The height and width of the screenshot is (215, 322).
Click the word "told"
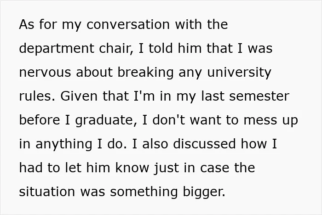pyautogui.click(x=161, y=48)
